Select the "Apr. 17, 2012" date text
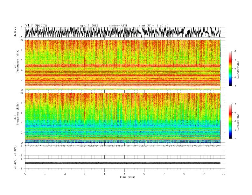Viewport: 252px width, 195px height. pyautogui.click(x=89, y=25)
